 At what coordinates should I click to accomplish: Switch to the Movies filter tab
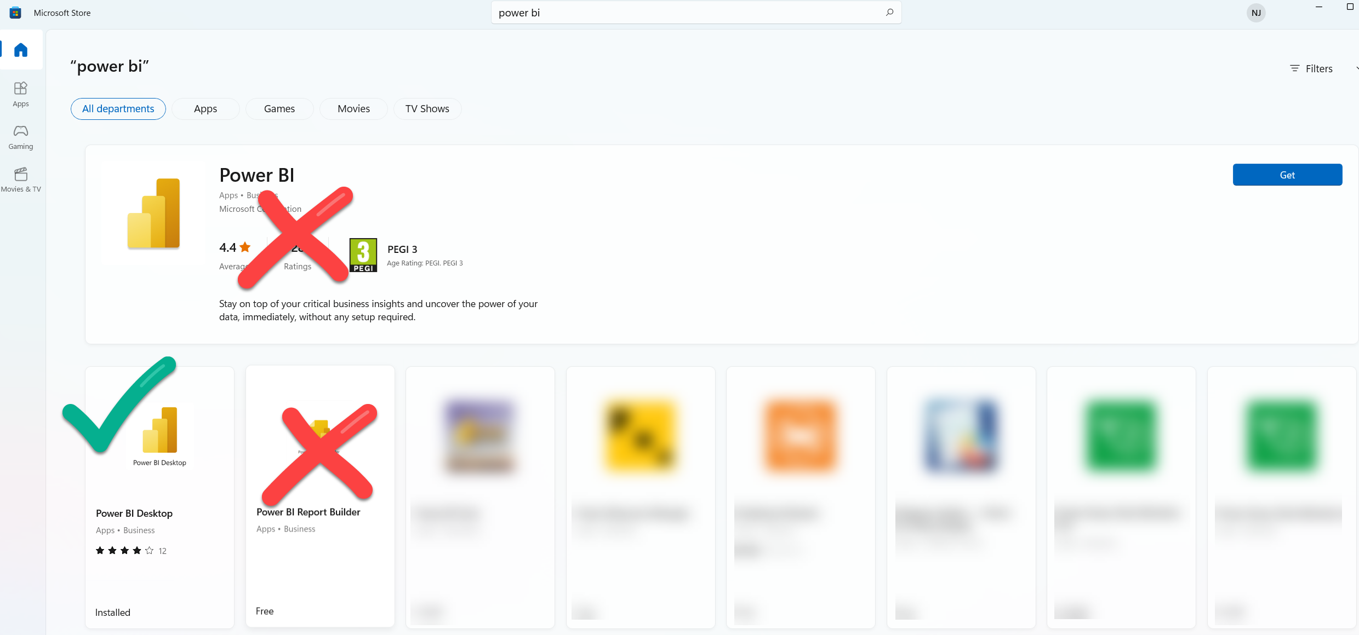pos(353,108)
